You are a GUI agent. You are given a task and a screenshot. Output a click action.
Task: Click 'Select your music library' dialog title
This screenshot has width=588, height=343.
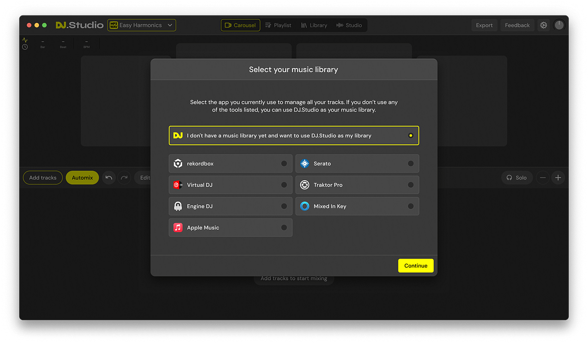(x=294, y=70)
